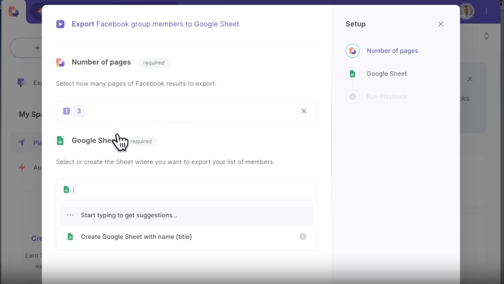The image size is (504, 284).
Task: Dismiss the background banner with X
Action: [470, 79]
